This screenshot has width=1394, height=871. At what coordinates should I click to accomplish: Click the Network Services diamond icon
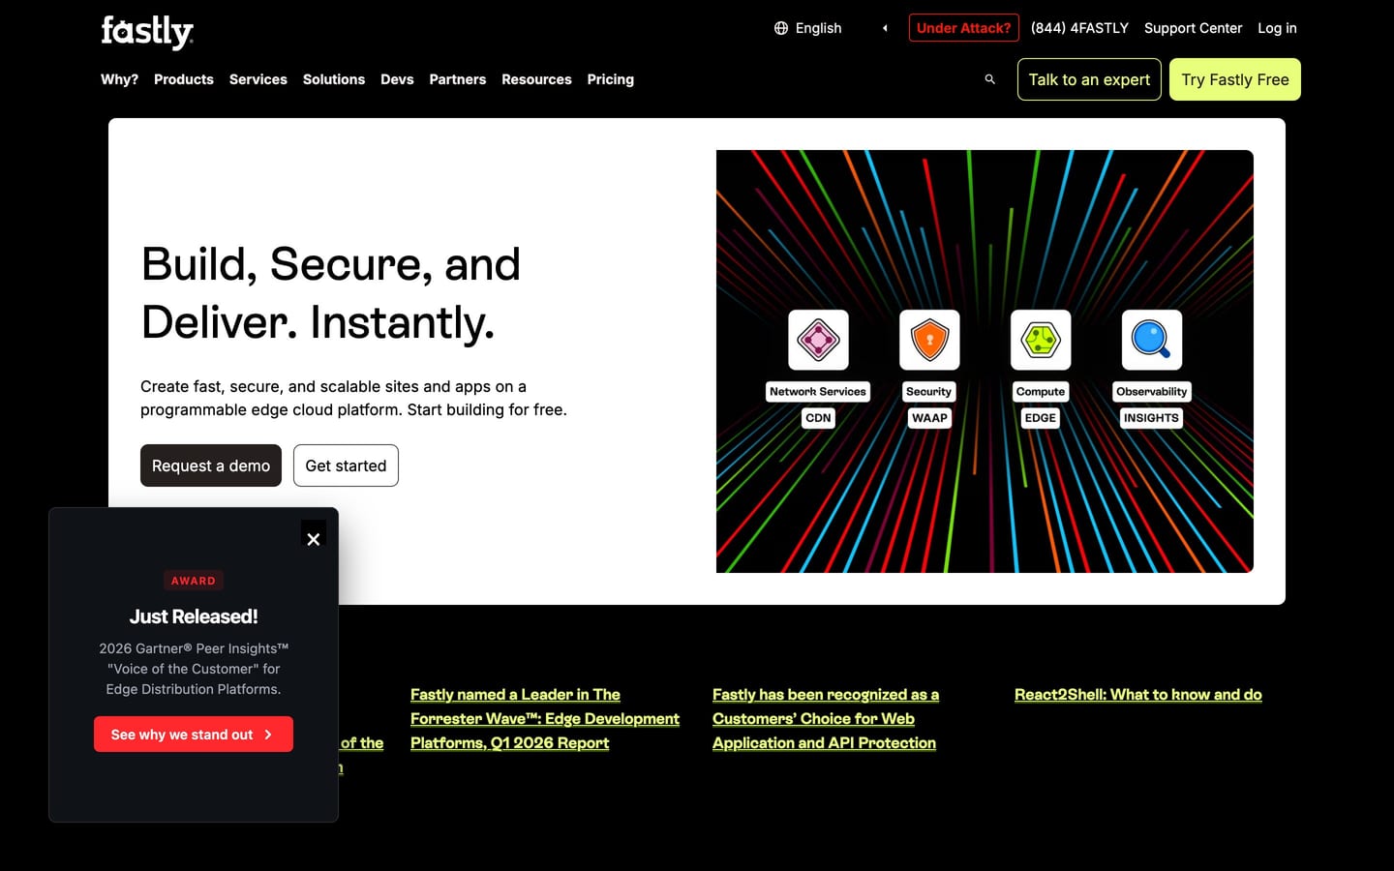[x=818, y=340]
